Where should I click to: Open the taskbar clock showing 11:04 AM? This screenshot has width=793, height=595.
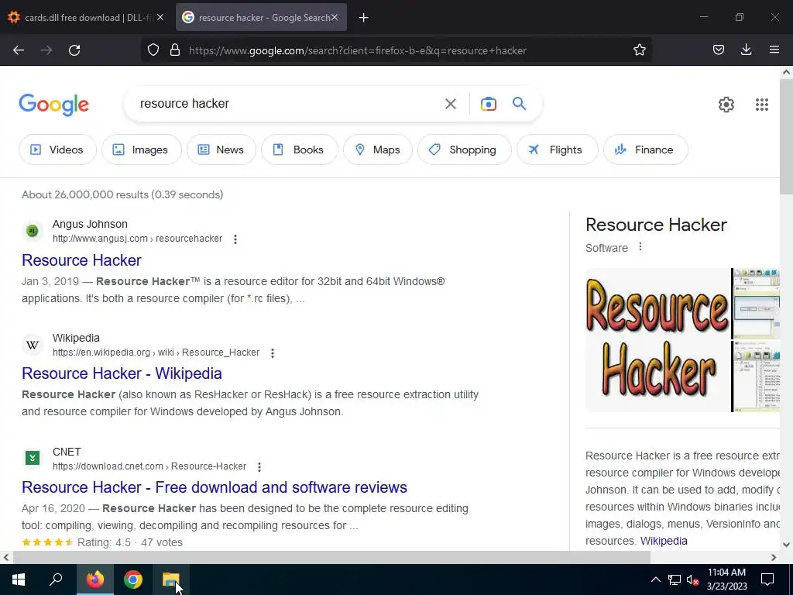(726, 580)
